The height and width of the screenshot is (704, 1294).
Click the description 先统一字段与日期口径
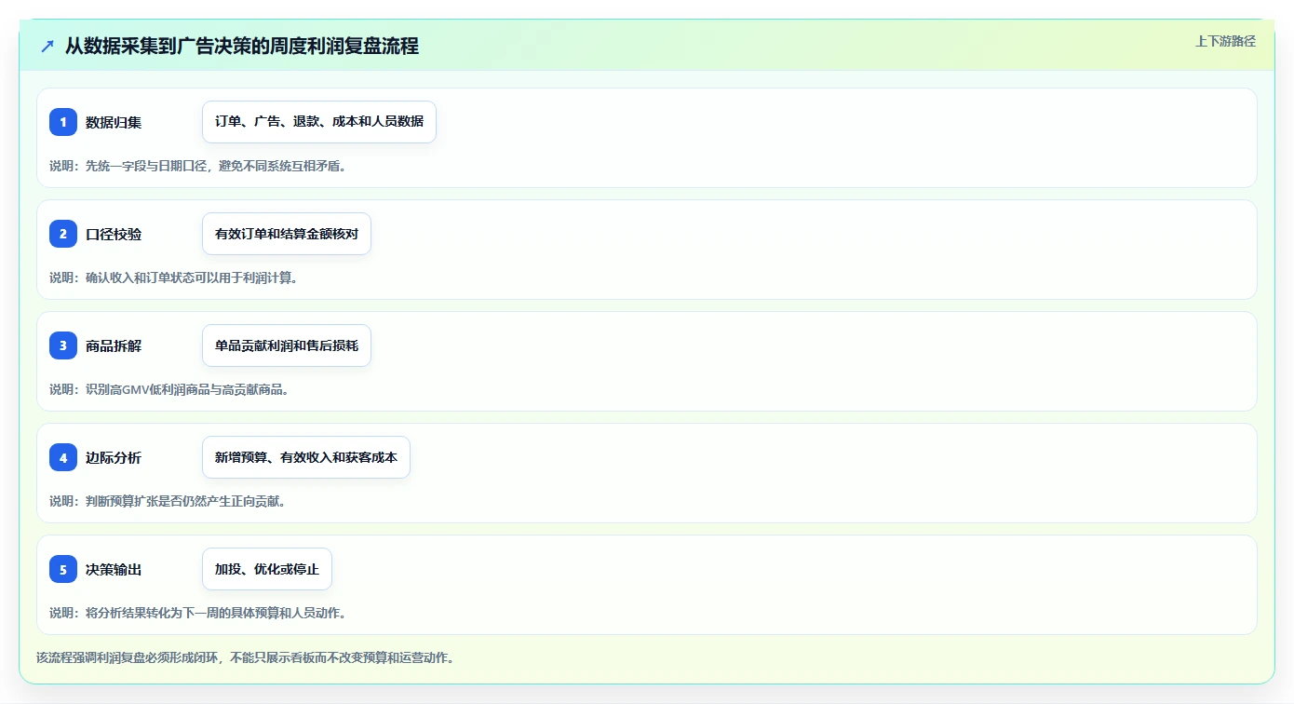(146, 166)
